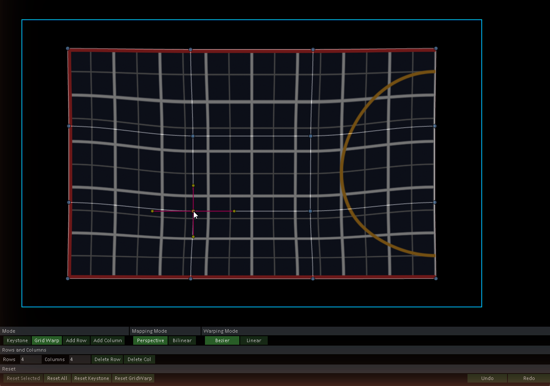Click the lower Bezier handle of the selected point
The height and width of the screenshot is (386, 550).
pyautogui.click(x=193, y=237)
